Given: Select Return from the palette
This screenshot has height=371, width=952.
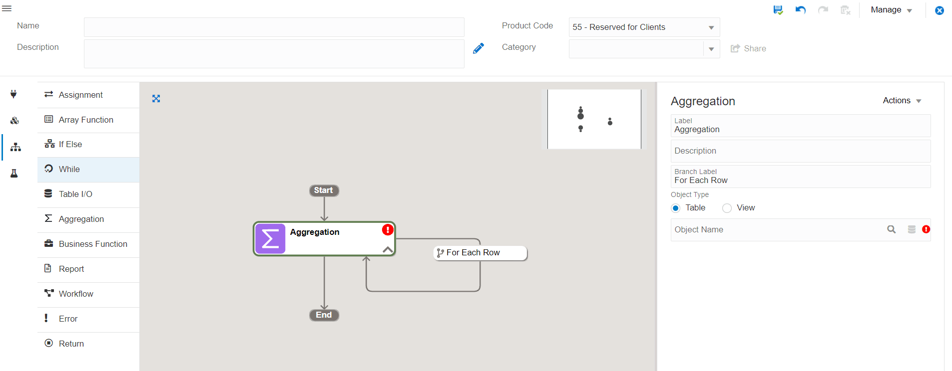Looking at the screenshot, I should pos(88,344).
